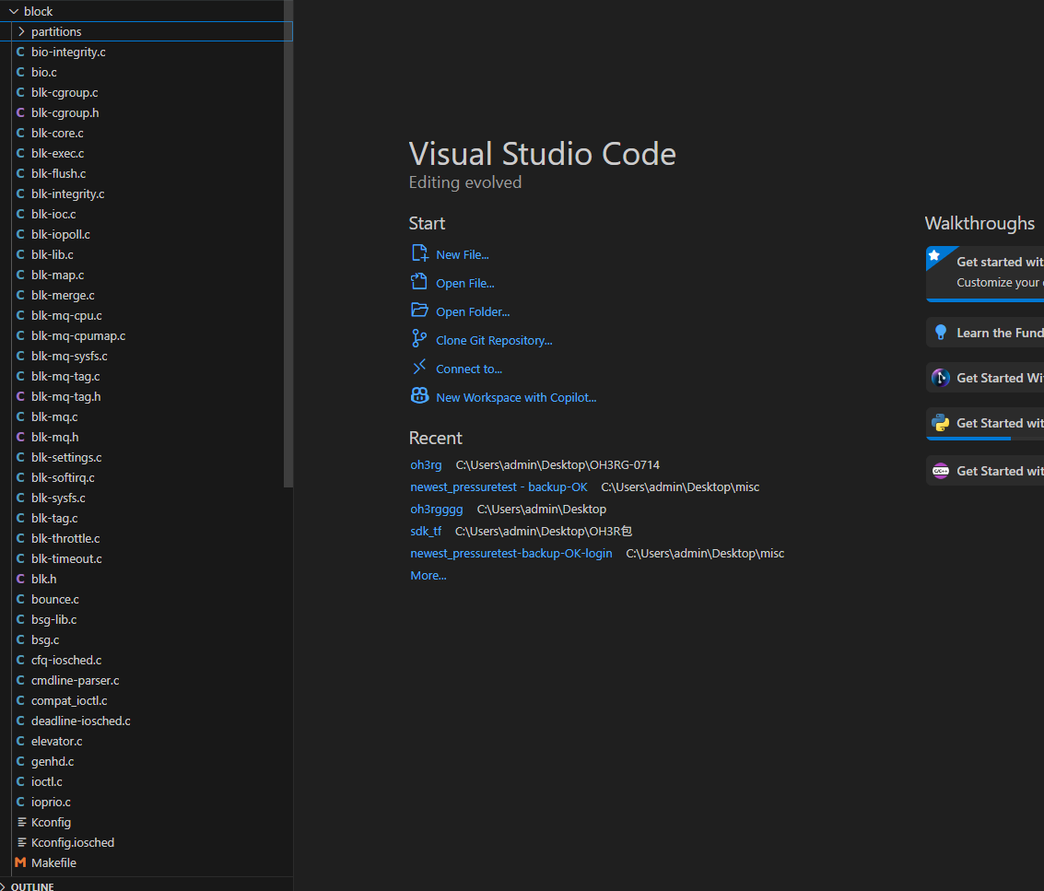1044x891 pixels.
Task: Start New Workspace with Copilot
Action: 516,397
